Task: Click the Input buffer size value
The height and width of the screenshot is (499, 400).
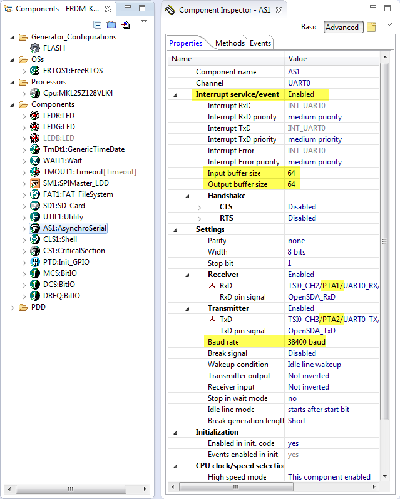Action: click(x=292, y=173)
